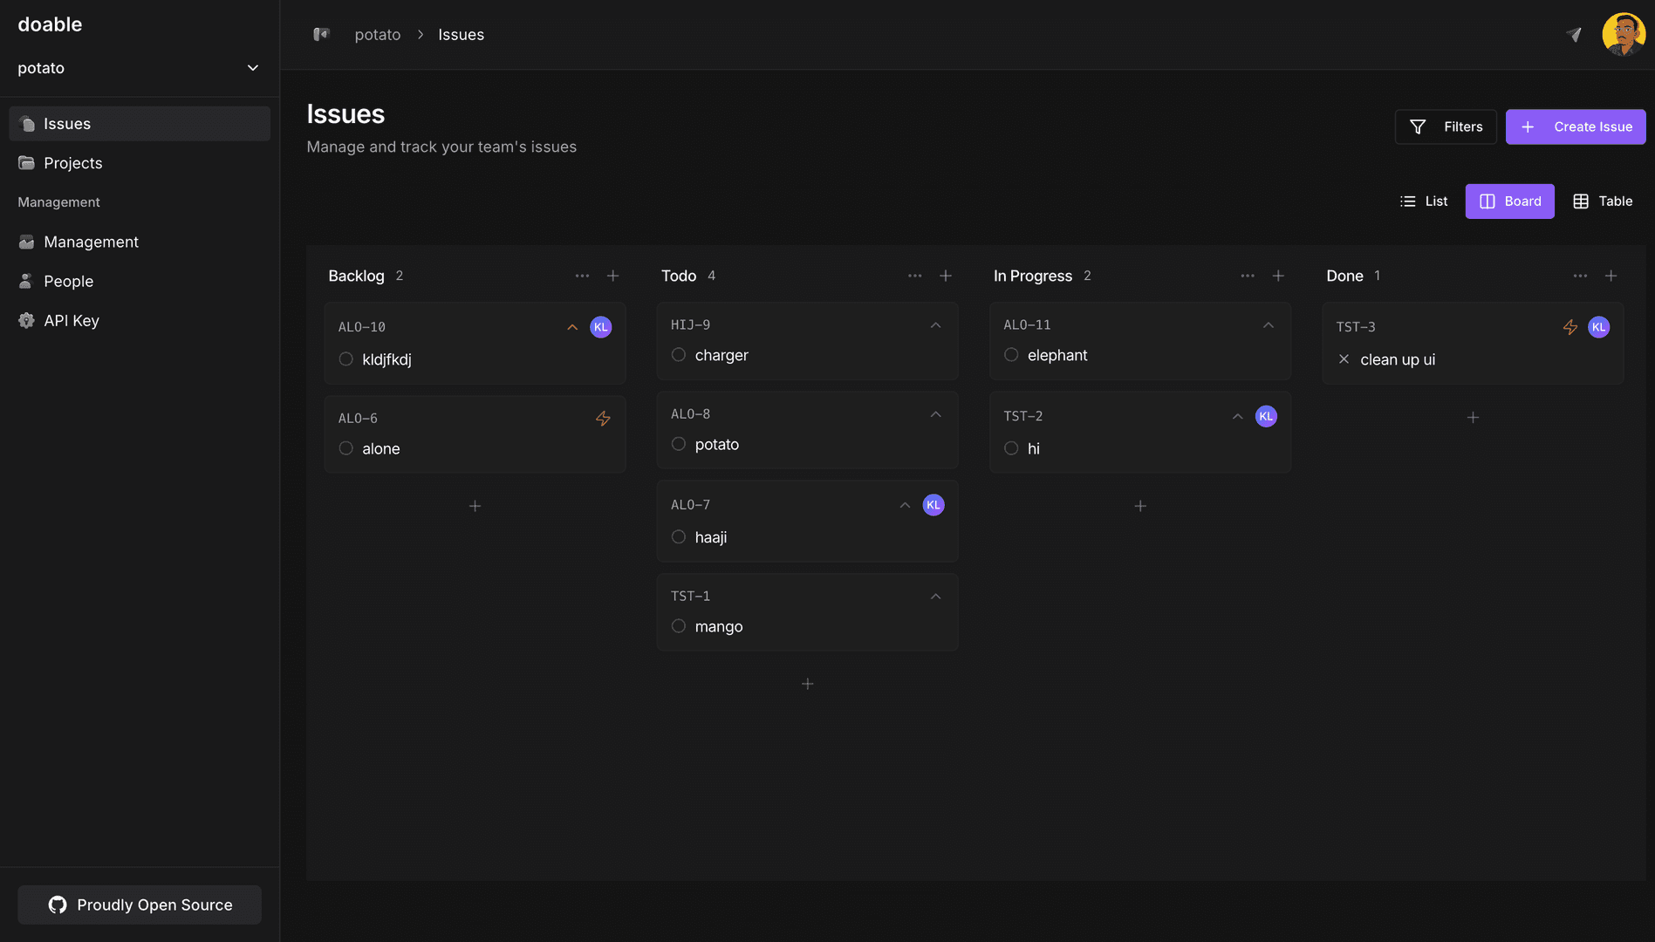Open the Backlog column options menu
This screenshot has height=942, width=1655.
coord(582,276)
